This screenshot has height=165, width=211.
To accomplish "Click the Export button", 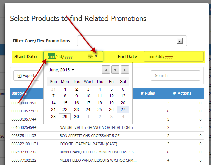I will [26, 76].
